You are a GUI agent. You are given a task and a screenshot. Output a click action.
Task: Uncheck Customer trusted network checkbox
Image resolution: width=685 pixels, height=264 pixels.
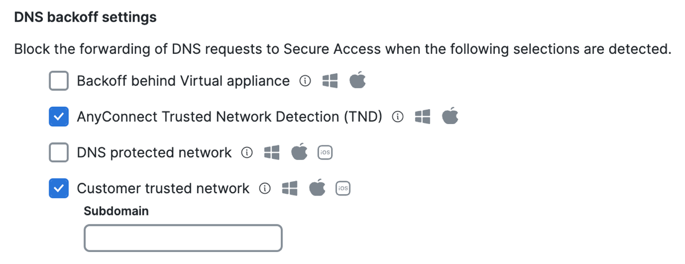coord(59,189)
